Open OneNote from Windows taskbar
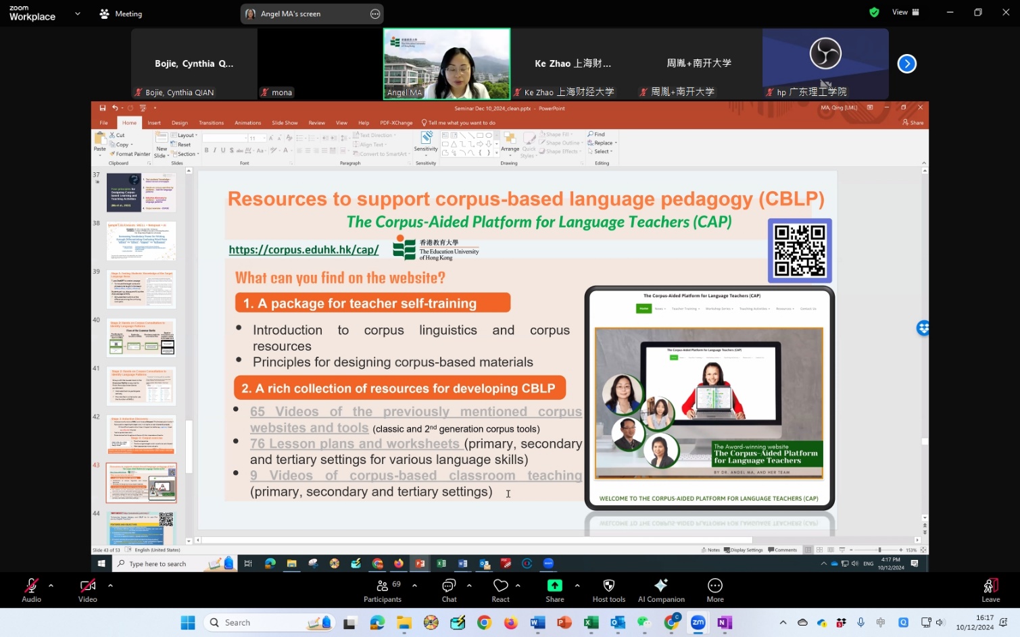This screenshot has width=1020, height=637. 725,623
